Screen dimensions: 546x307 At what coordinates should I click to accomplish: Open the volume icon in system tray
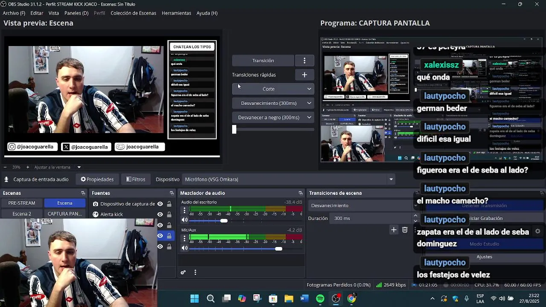click(x=502, y=298)
